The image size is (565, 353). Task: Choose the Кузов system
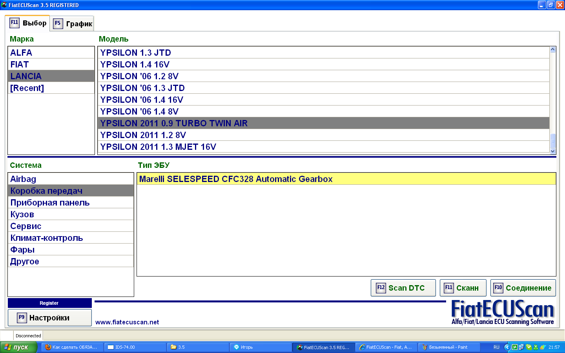coord(71,214)
